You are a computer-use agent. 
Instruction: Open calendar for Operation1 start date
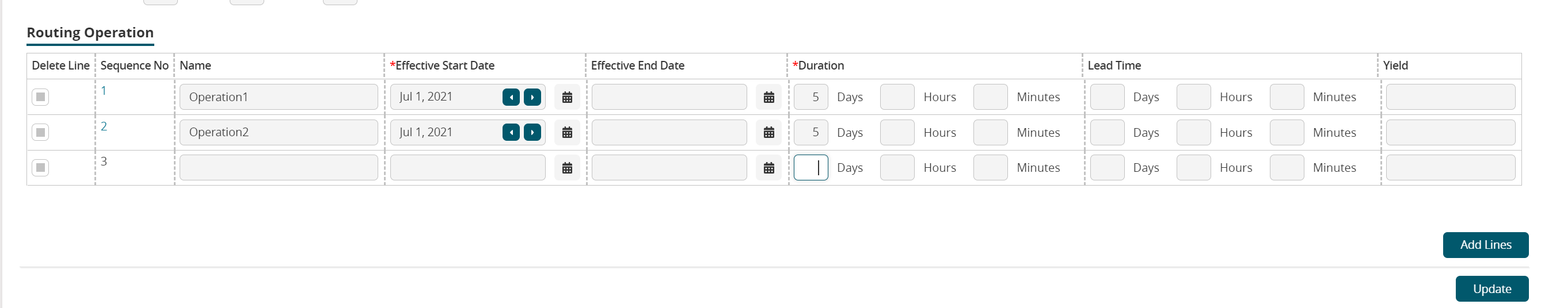point(566,97)
